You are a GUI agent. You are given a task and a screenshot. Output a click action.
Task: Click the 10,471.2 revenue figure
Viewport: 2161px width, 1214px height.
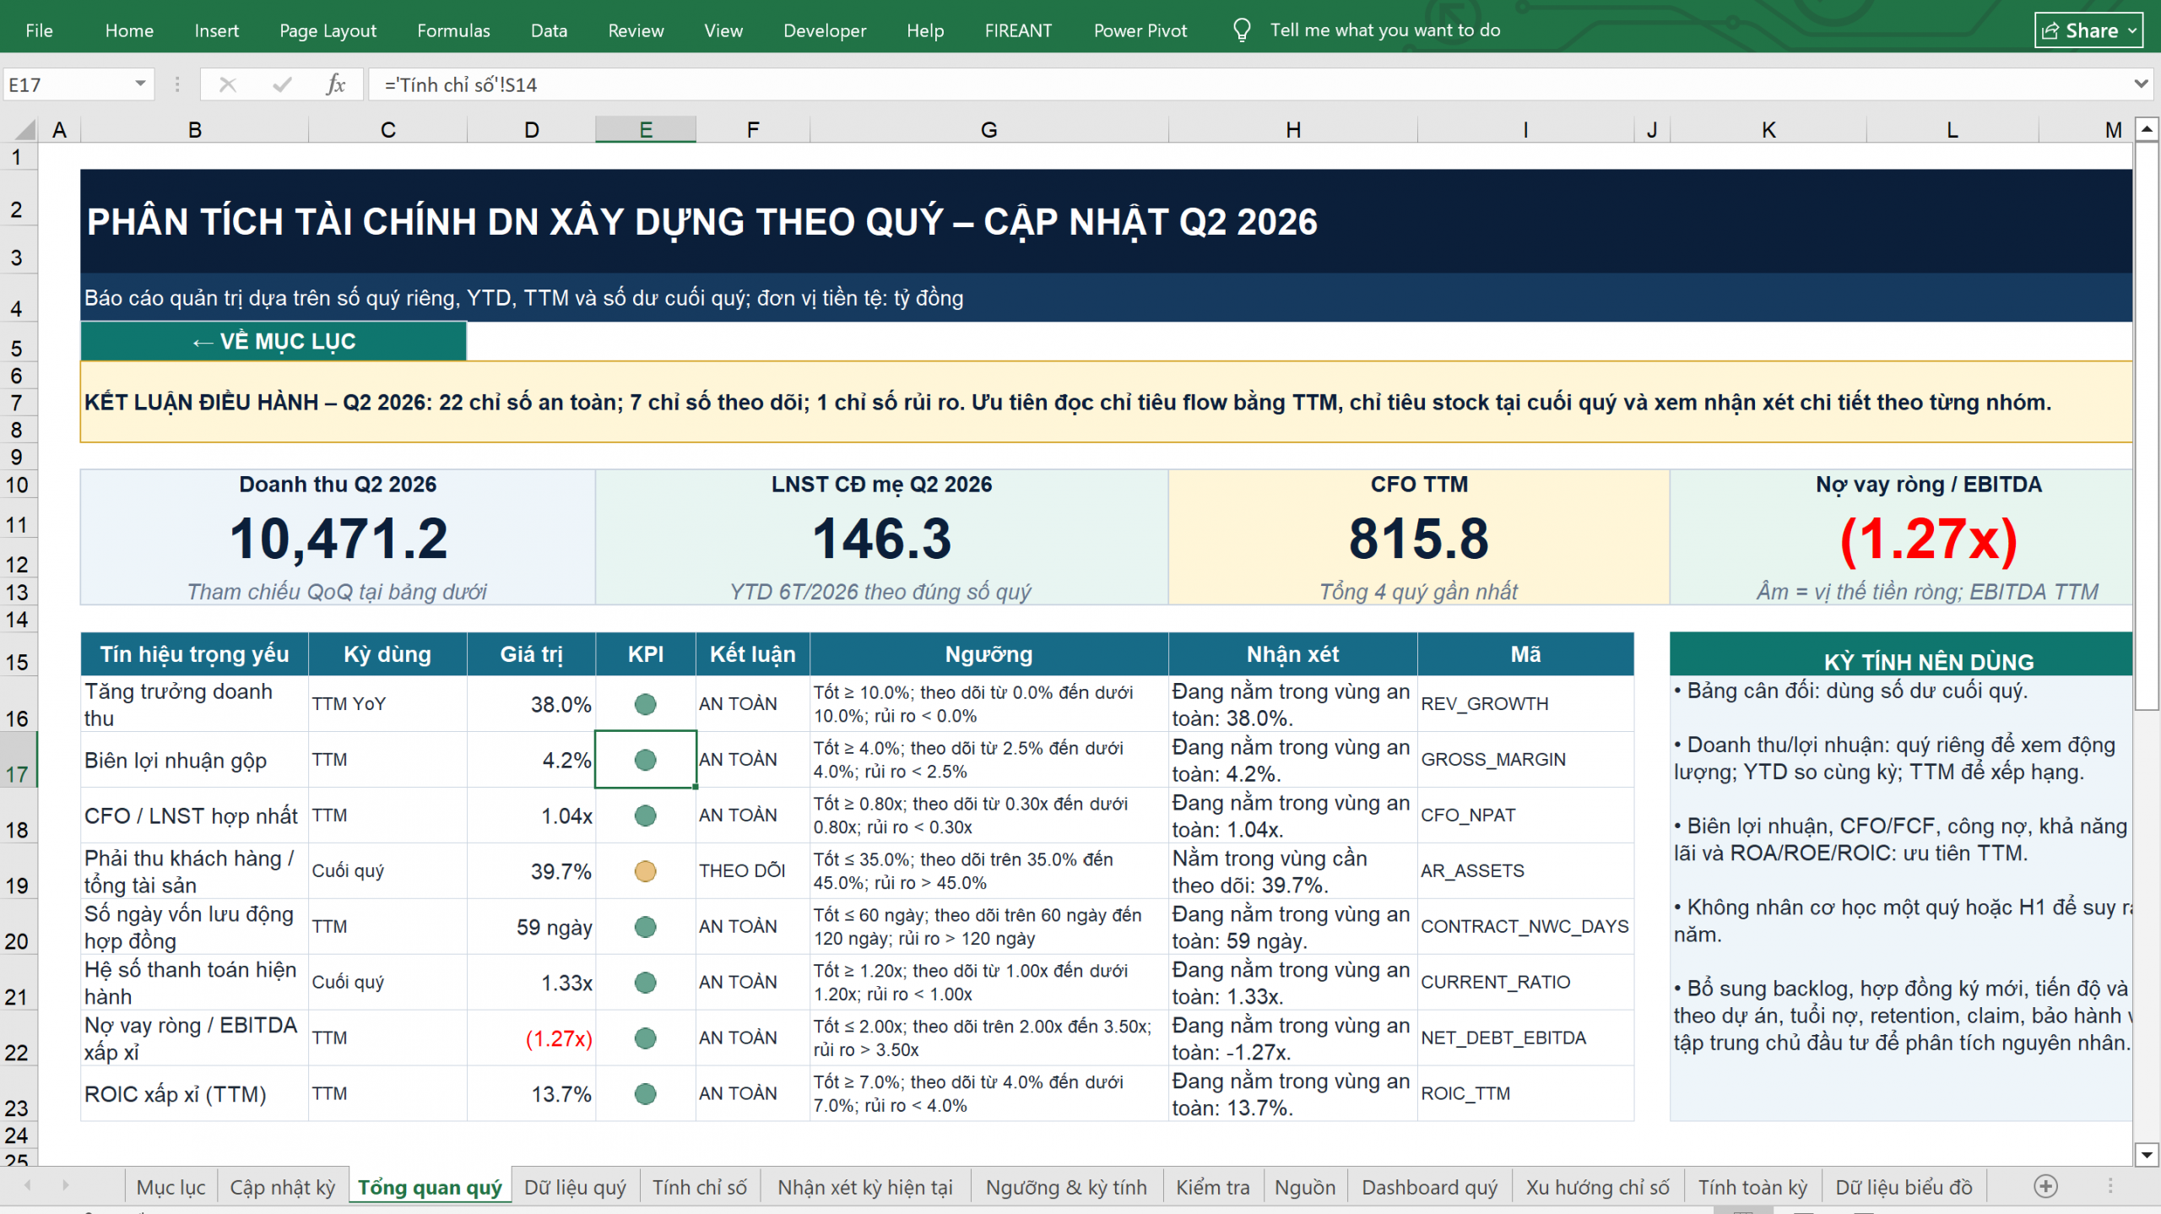339,539
